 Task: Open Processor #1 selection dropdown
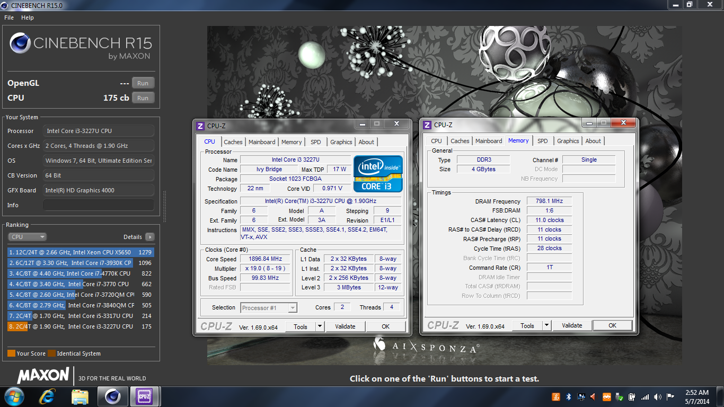[269, 307]
